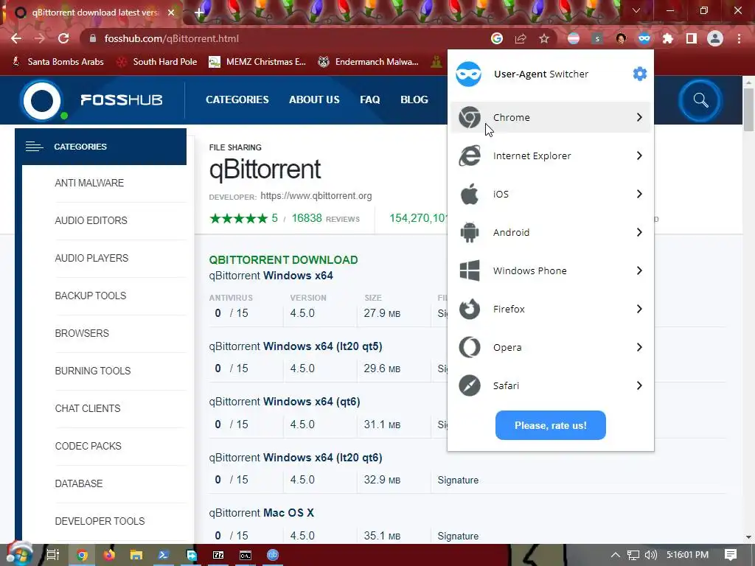Open the CATEGORIES navigation menu
Viewport: 755px width, 566px height.
point(237,99)
